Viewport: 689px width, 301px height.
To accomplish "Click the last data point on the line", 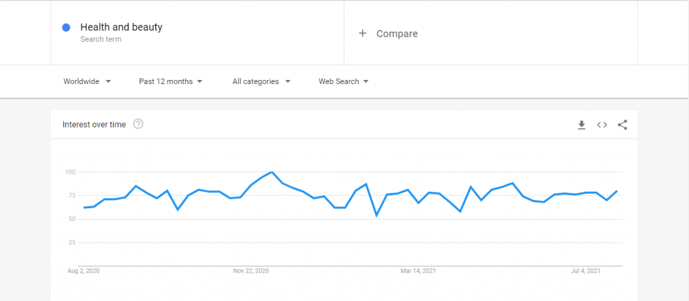I will point(617,191).
